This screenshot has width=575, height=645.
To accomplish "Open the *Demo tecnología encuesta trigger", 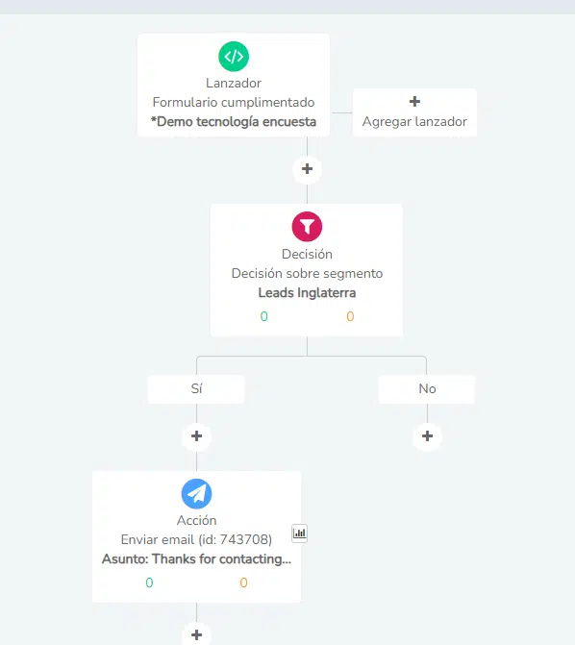I will tap(234, 122).
